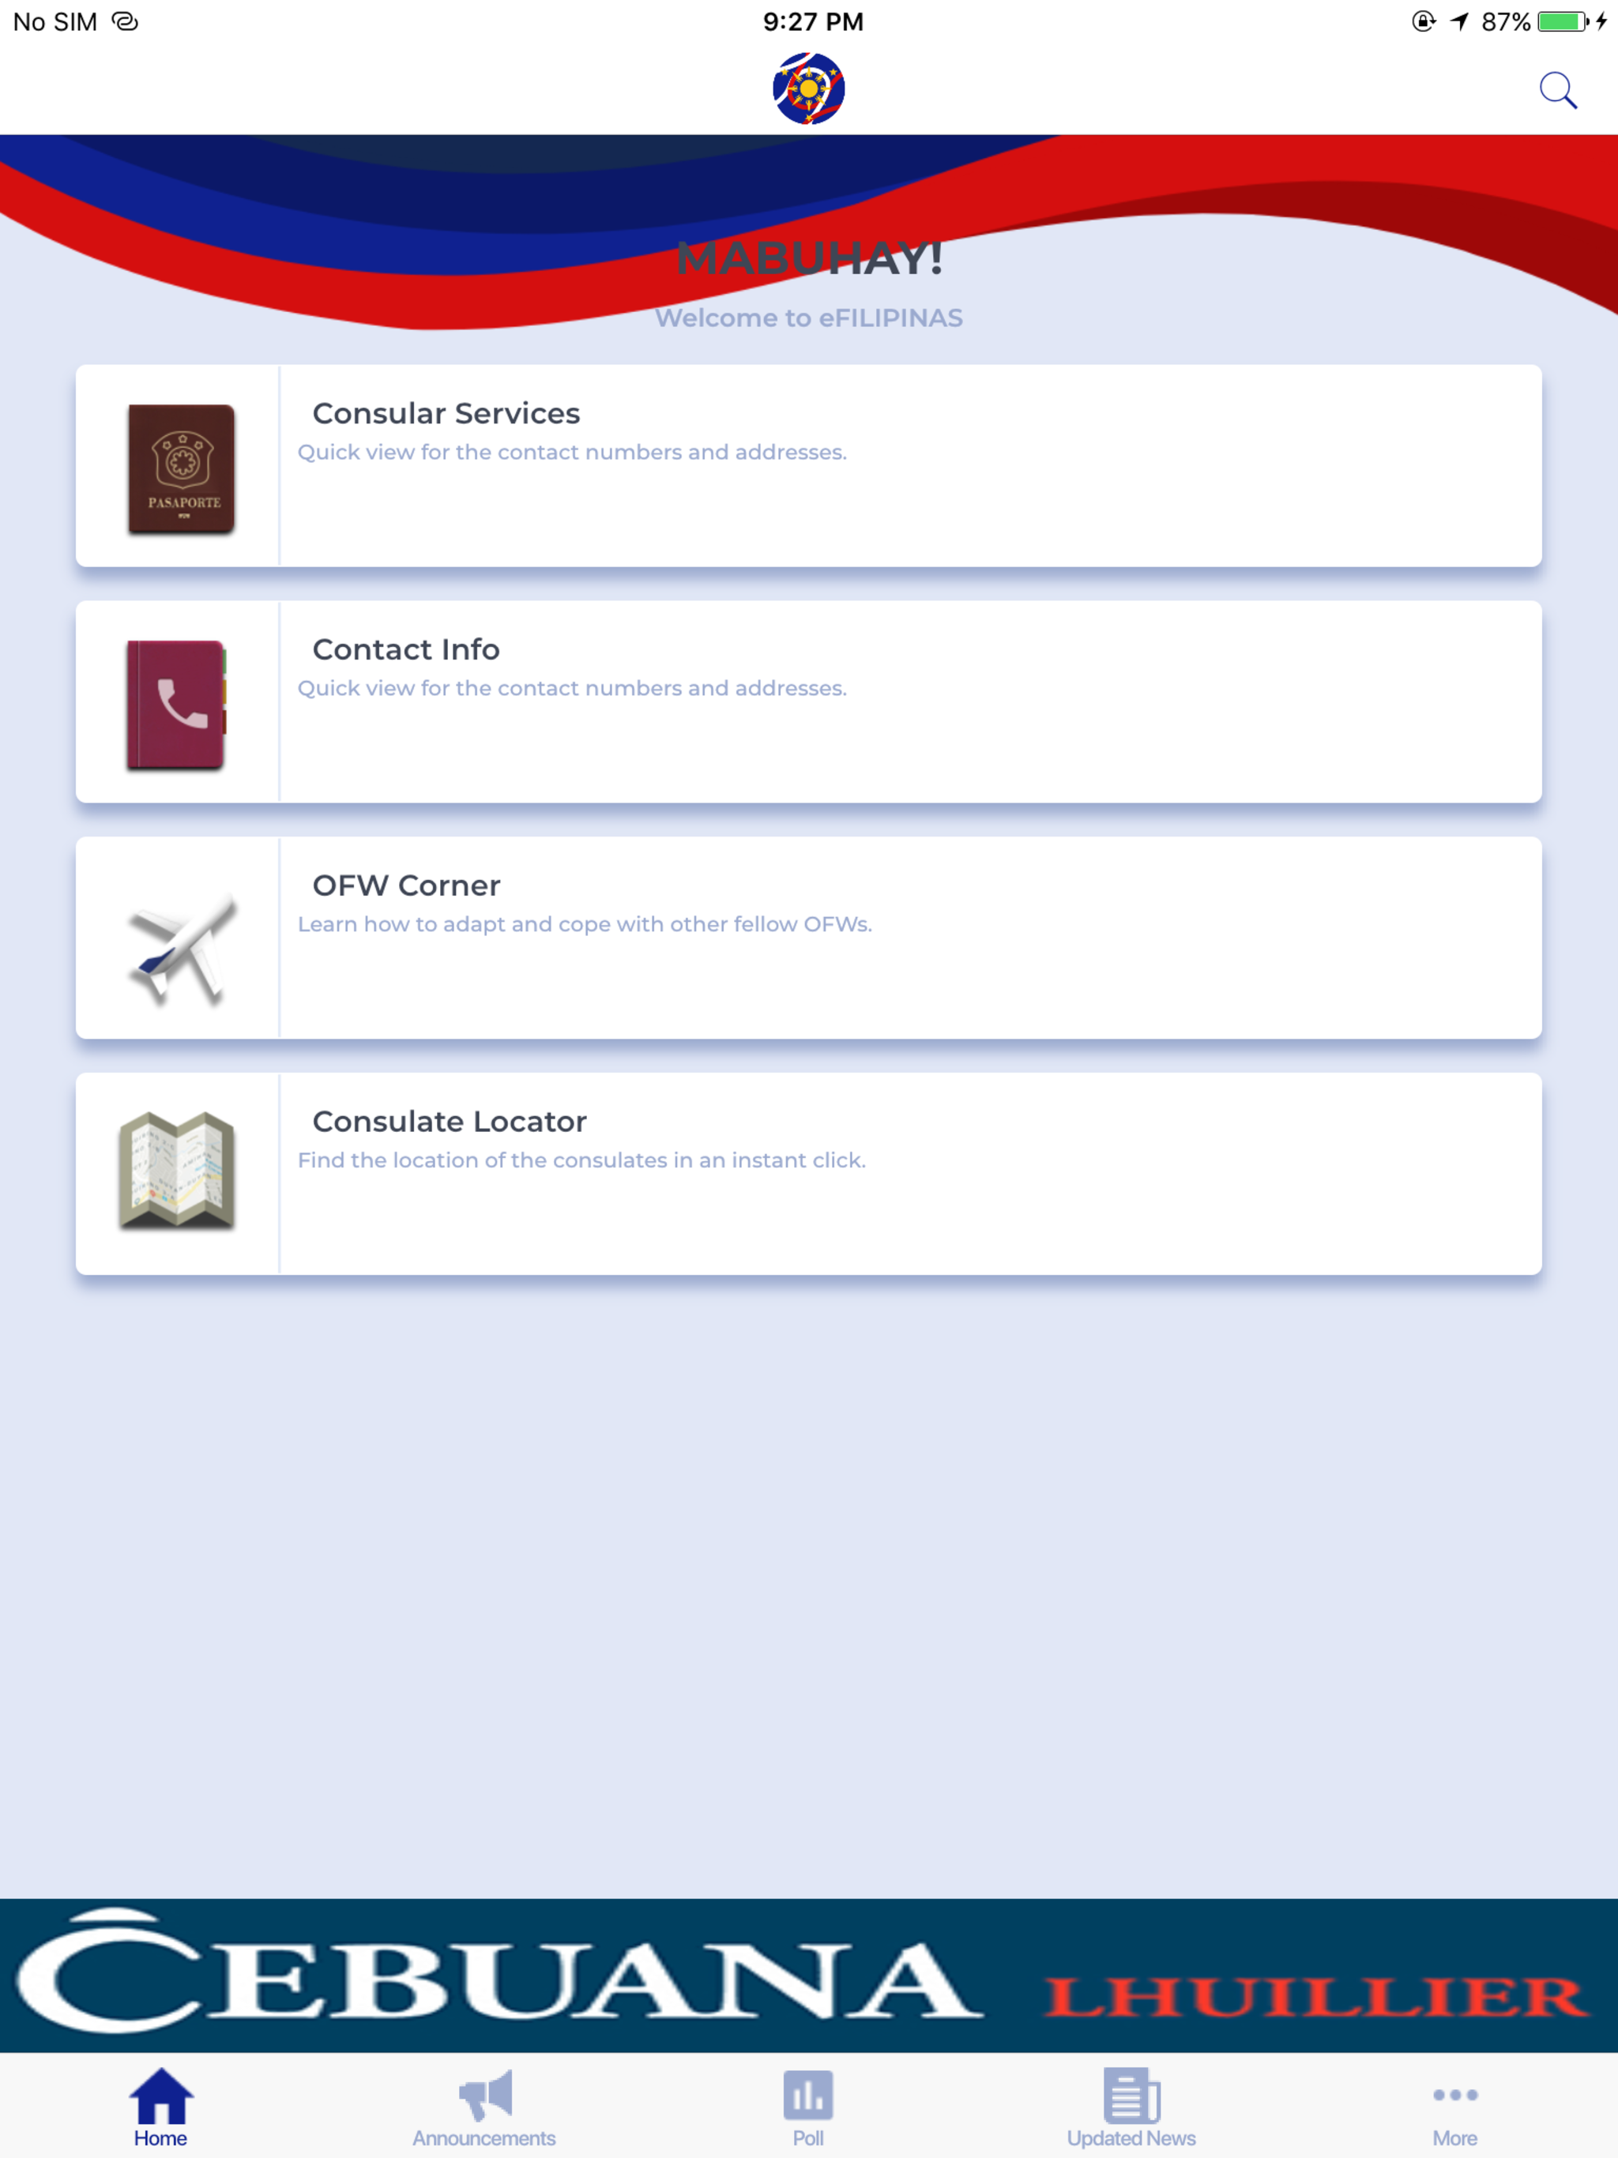1618x2158 pixels.
Task: Tap the Consulate Locator description text
Action: point(581,1160)
